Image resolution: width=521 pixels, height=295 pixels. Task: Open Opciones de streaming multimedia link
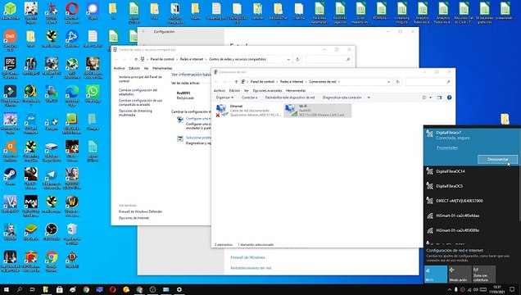[x=135, y=112]
